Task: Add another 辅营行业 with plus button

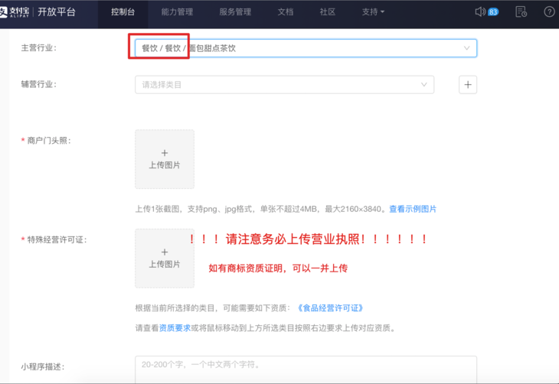Action: tap(468, 84)
